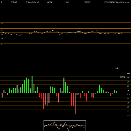Click the 143.93 value beside the MR axis
Viewport: 131px width, 131px height.
click(122, 78)
